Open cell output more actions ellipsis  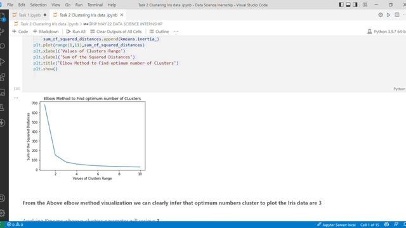click(x=16, y=98)
